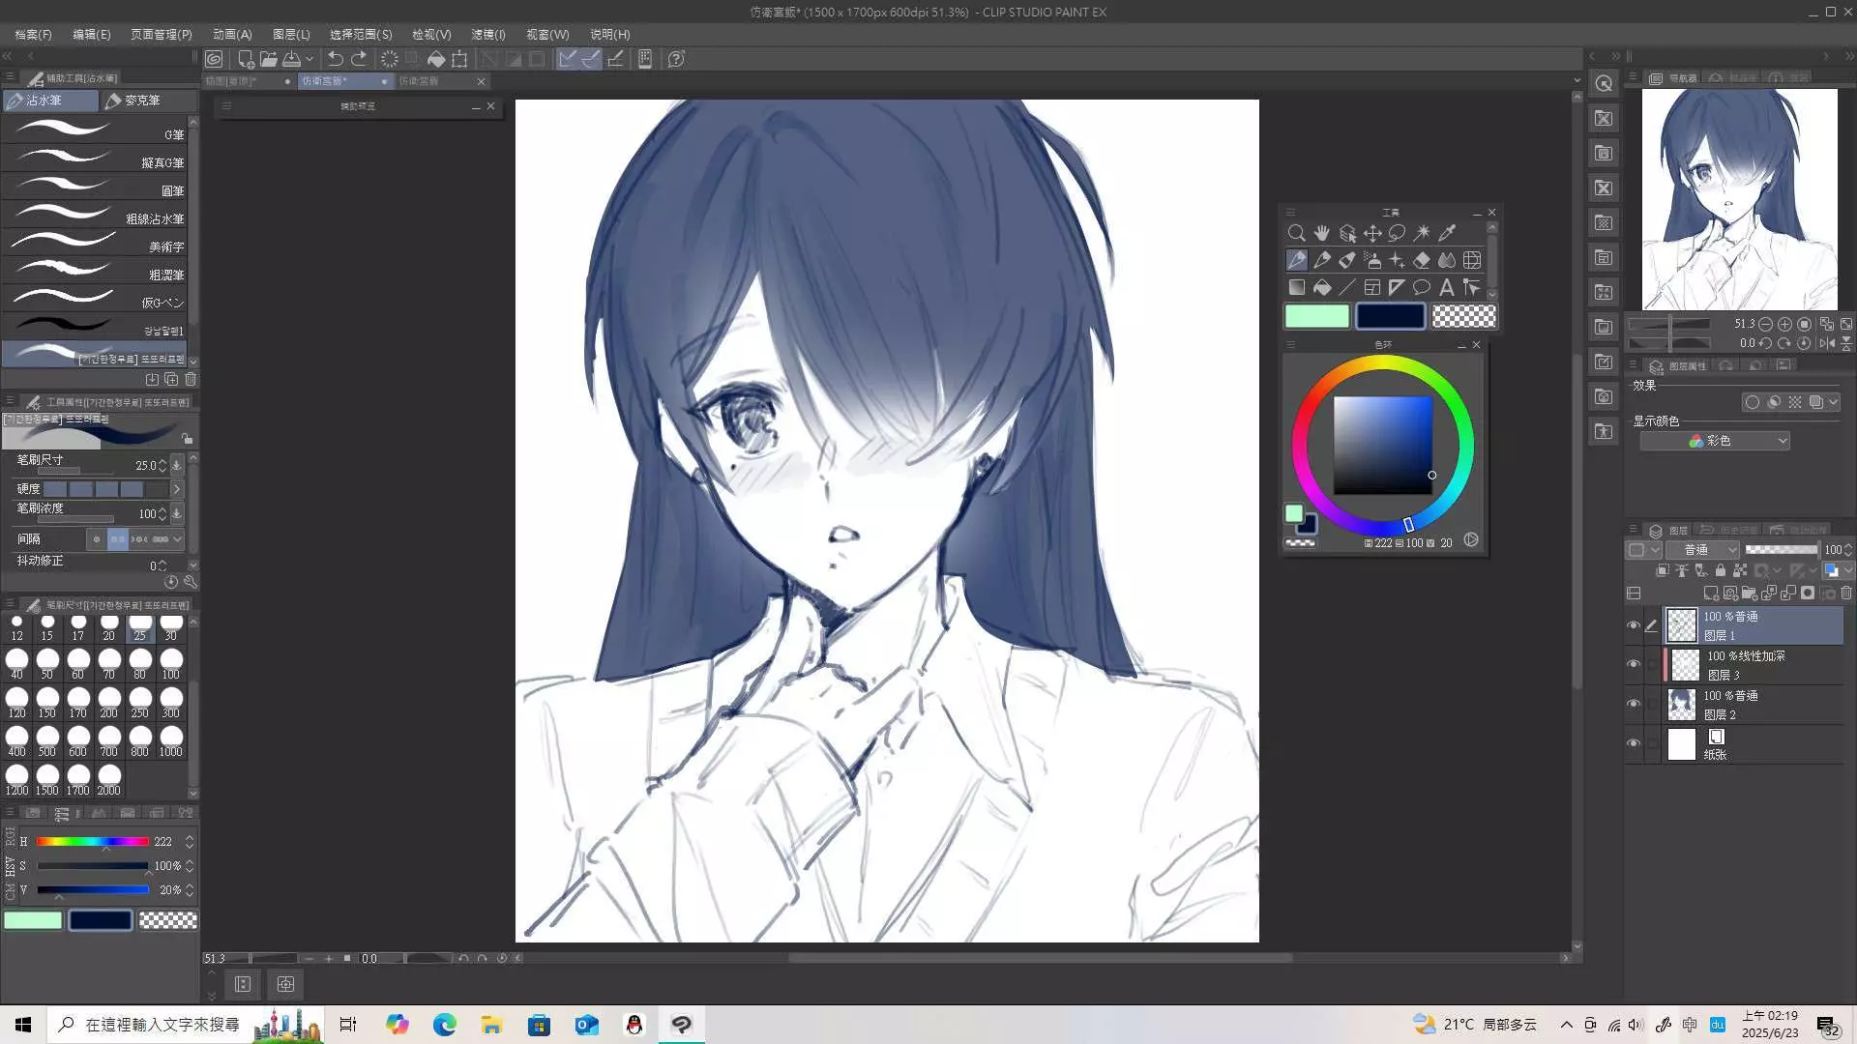Expand the 彩色 display color dropdown
Screen dimensions: 1857x1044
coord(1715,441)
